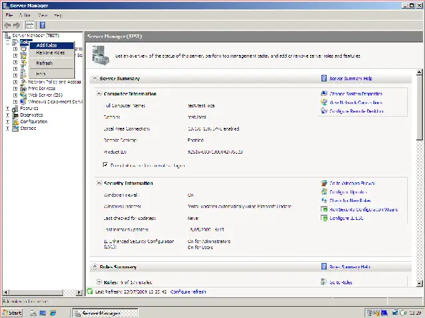Click the vertical scrollbar down arrow
This screenshot has width=425, height=318.
[419, 283]
